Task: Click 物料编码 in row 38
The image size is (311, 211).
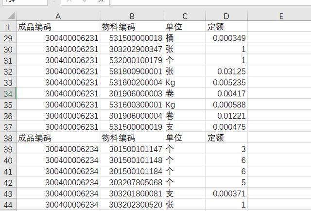Action: pos(132,138)
